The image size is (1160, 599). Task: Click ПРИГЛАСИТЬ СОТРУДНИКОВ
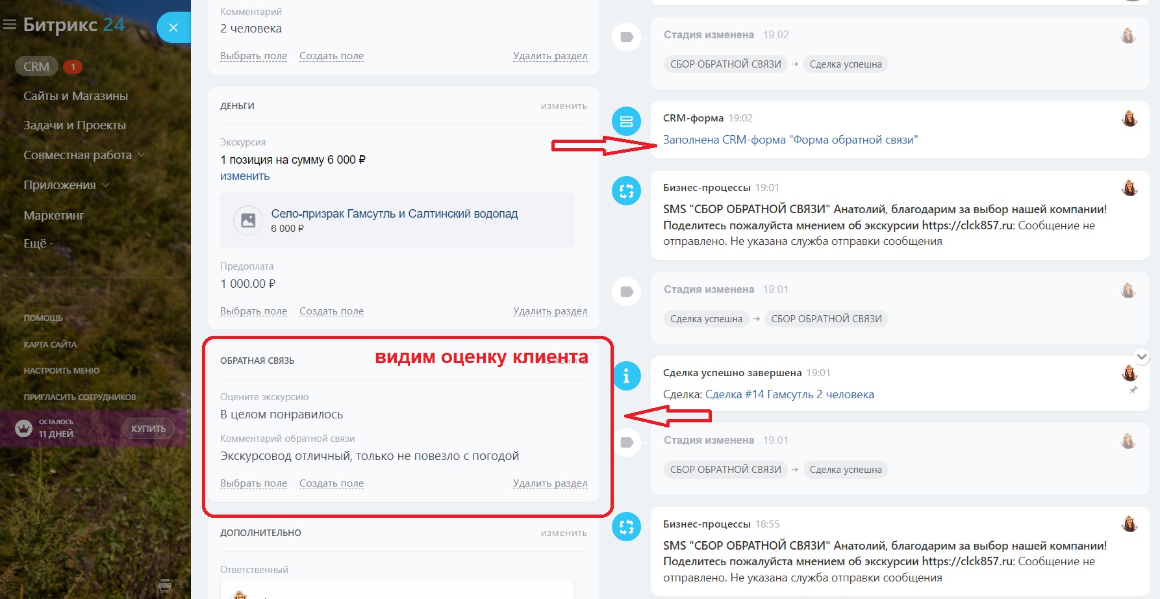click(x=80, y=397)
